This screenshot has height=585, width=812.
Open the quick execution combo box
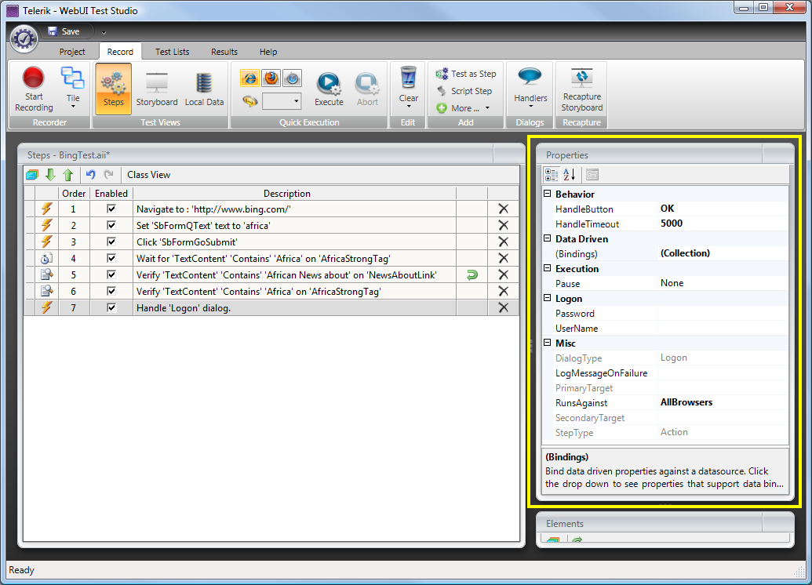point(282,101)
